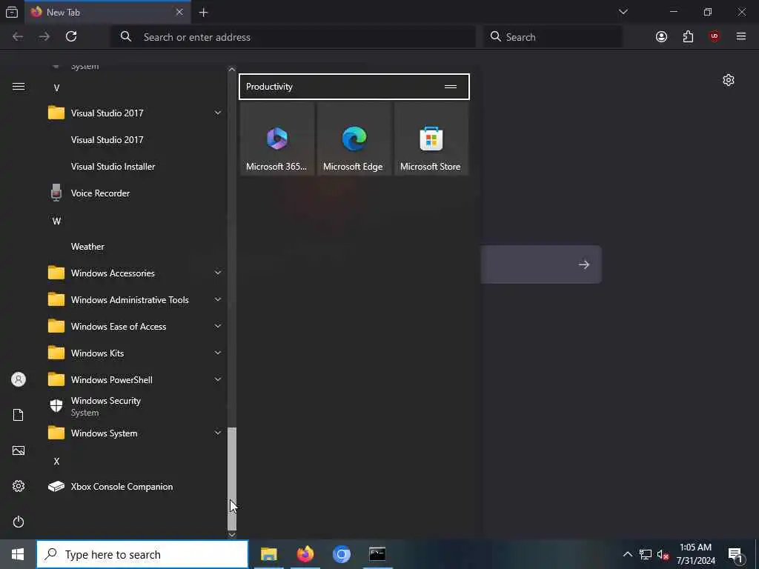759x569 pixels.
Task: Show hidden tray icons chevron
Action: click(x=627, y=554)
